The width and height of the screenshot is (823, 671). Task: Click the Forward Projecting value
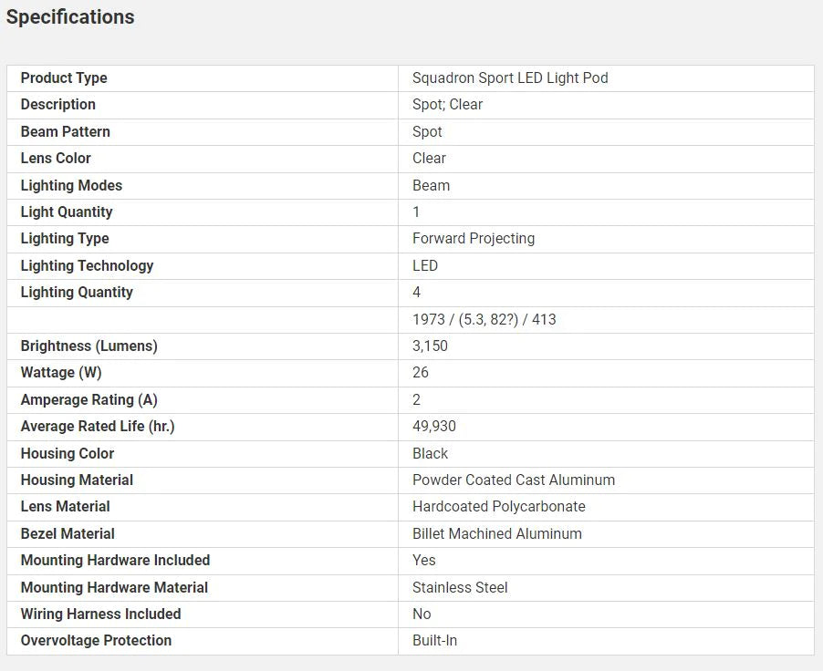click(474, 239)
